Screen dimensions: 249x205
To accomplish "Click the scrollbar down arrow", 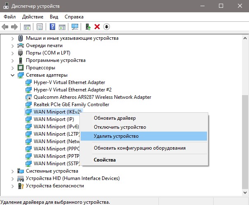I will (x=245, y=193).
